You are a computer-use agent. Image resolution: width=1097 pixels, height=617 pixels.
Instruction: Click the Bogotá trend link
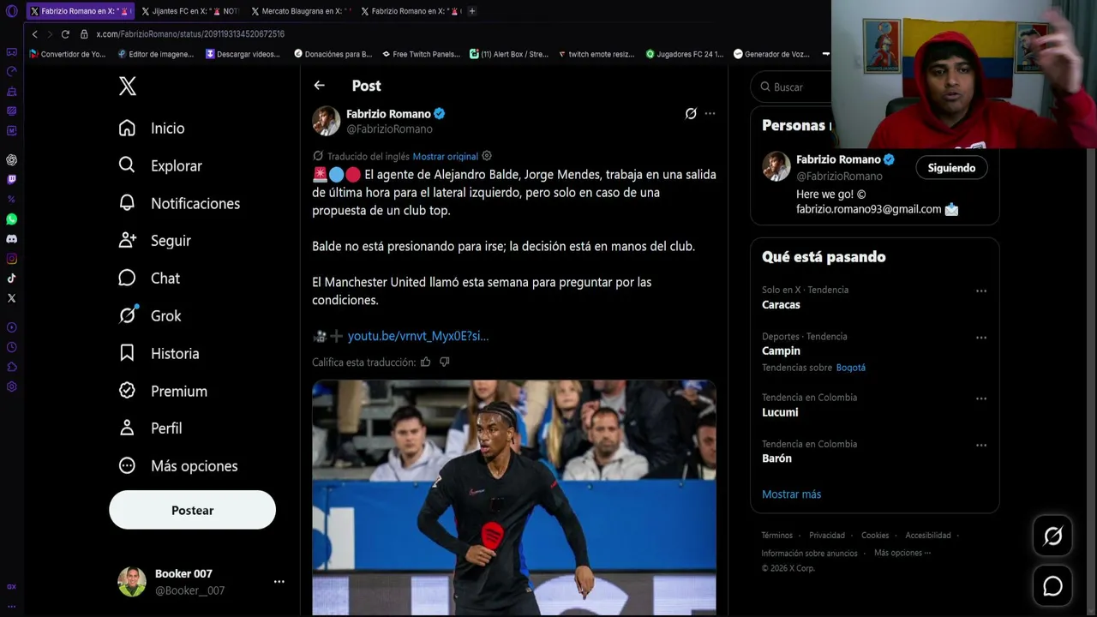(850, 368)
